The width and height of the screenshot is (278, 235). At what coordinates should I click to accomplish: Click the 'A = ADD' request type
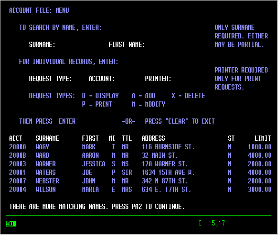pos(143,96)
